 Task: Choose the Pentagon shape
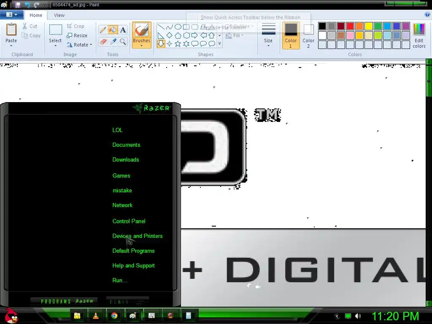point(178,35)
